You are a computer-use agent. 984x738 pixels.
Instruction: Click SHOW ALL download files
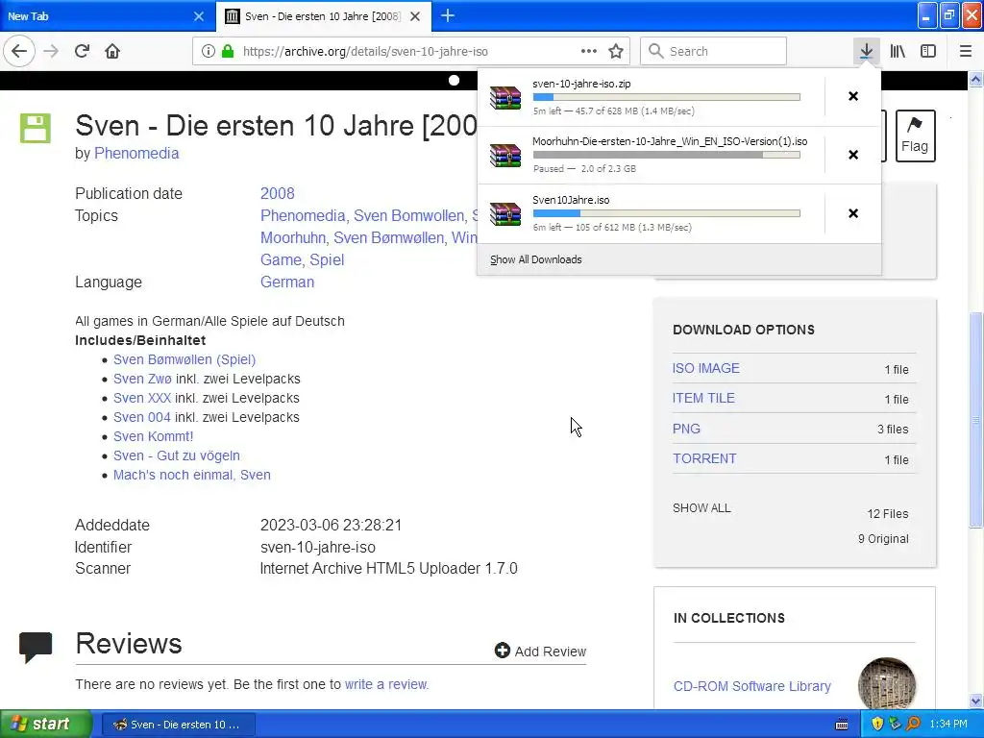pos(701,508)
